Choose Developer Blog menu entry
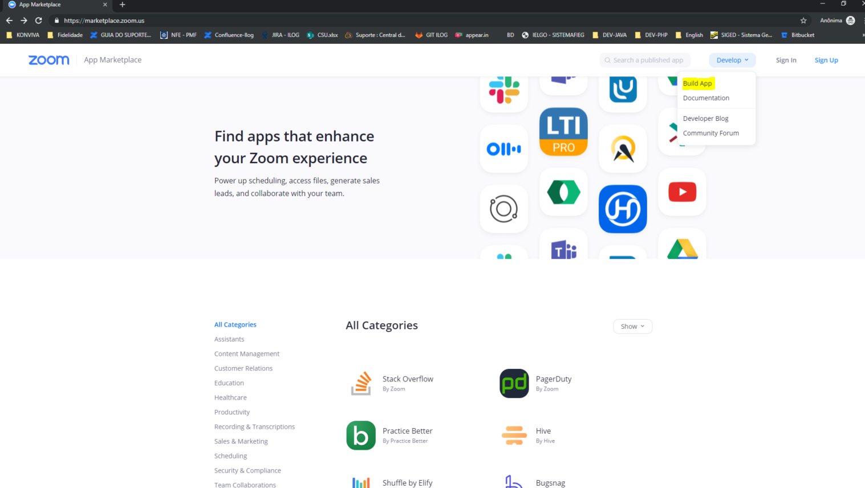 click(x=705, y=119)
